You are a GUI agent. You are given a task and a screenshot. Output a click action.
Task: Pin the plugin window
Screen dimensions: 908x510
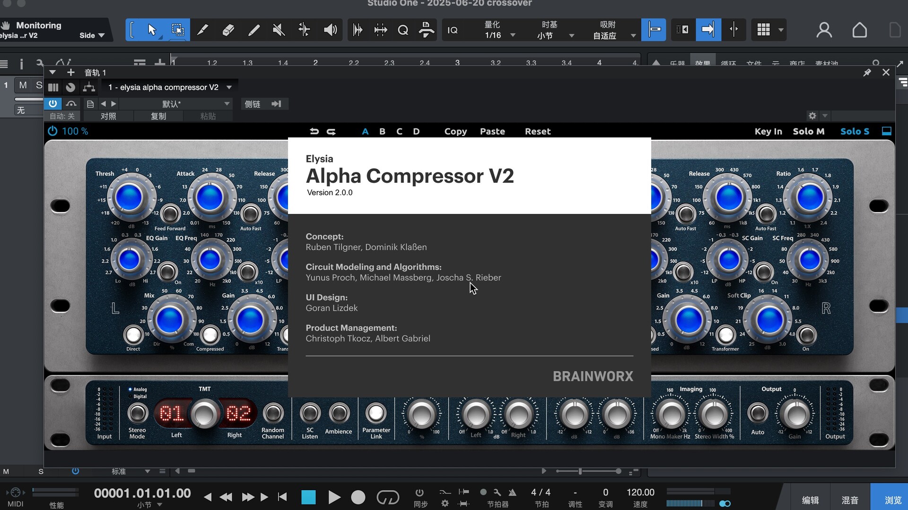(x=867, y=73)
